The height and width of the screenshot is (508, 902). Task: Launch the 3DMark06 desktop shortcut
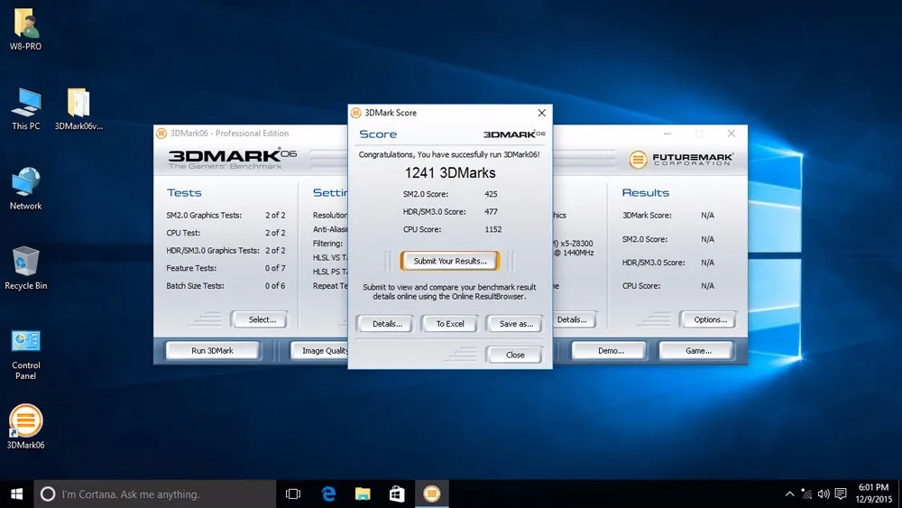[25, 427]
